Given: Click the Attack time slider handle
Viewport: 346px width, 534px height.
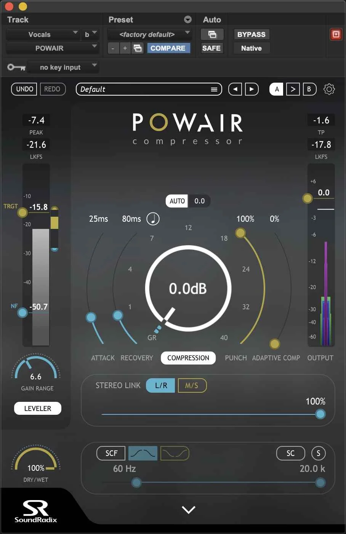Looking at the screenshot, I should coord(91,317).
